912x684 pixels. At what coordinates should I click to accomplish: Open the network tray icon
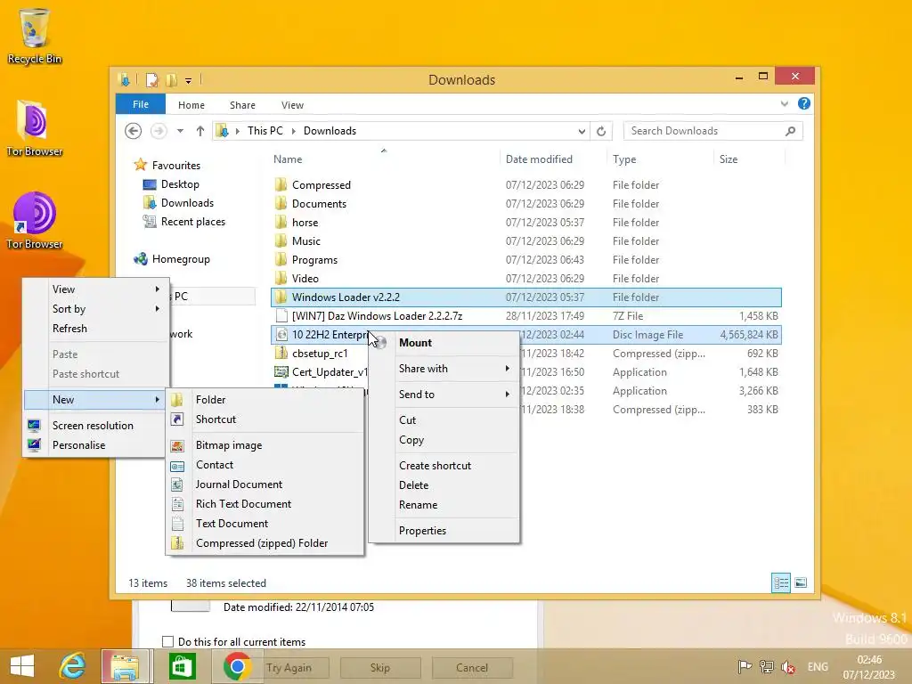[x=767, y=667]
